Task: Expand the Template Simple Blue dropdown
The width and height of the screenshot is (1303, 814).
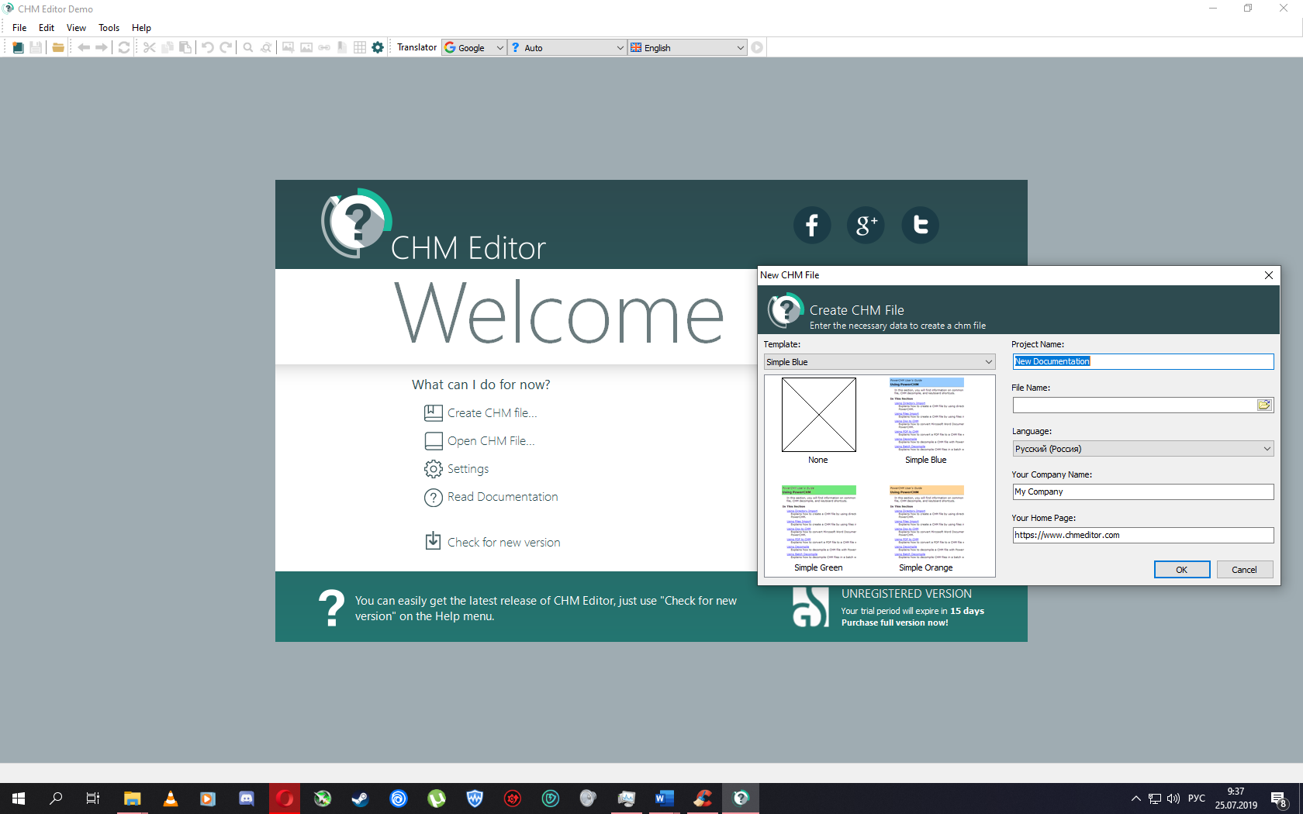Action: coord(880,362)
